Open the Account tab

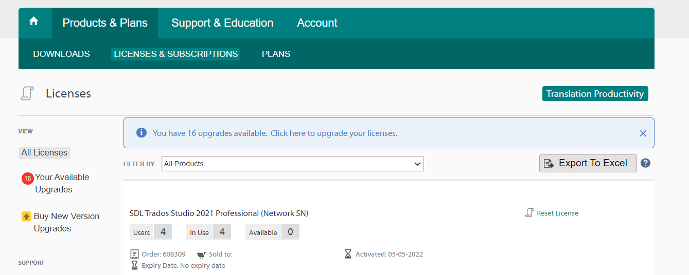point(317,23)
